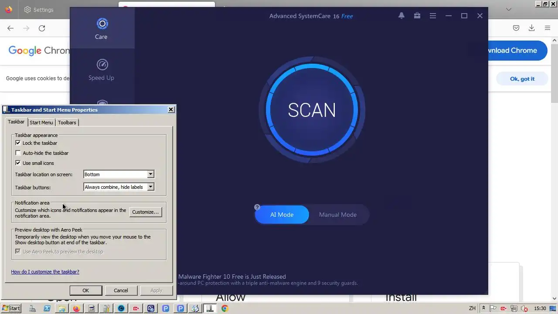Click the help question mark near AI Mode
Image resolution: width=558 pixels, height=314 pixels.
[257, 207]
